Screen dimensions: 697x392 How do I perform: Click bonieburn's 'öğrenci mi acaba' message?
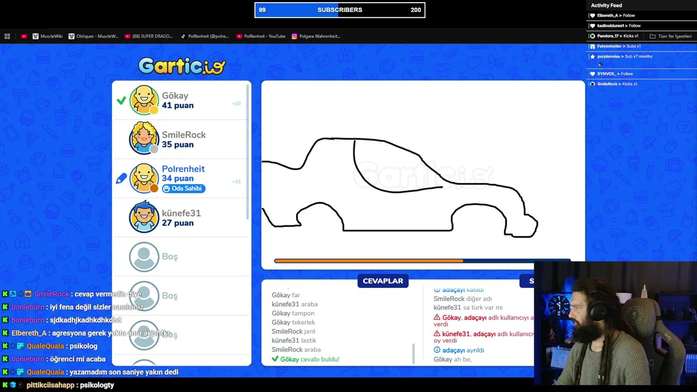77,359
